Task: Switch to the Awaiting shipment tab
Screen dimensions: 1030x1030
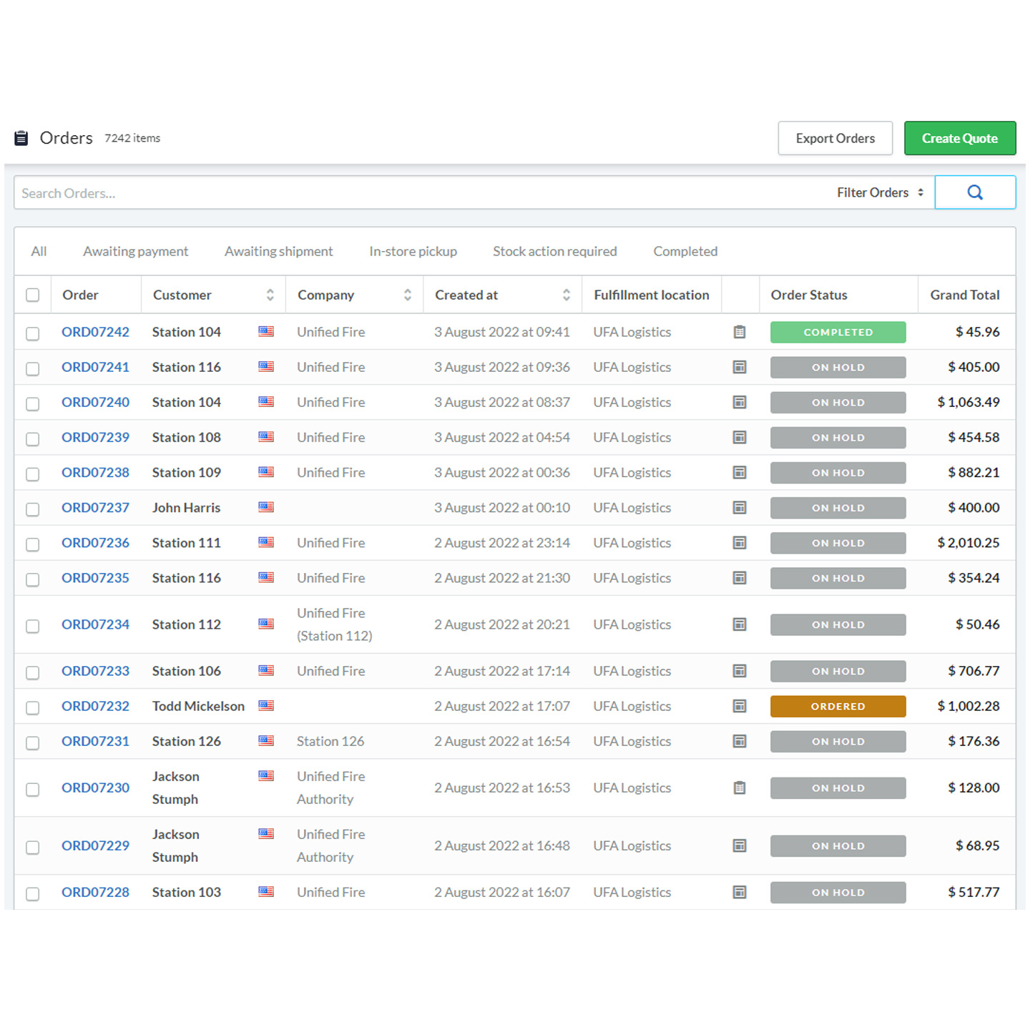Action: click(x=278, y=251)
